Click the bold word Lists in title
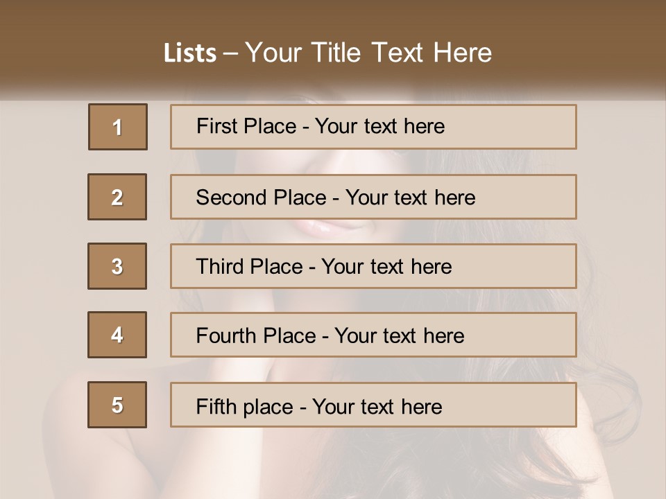This screenshot has width=666, height=499. click(x=189, y=53)
